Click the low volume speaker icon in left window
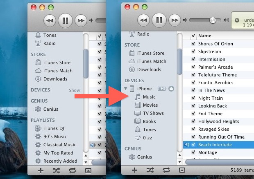The height and width of the screenshot is (179, 254). [x=91, y=20]
